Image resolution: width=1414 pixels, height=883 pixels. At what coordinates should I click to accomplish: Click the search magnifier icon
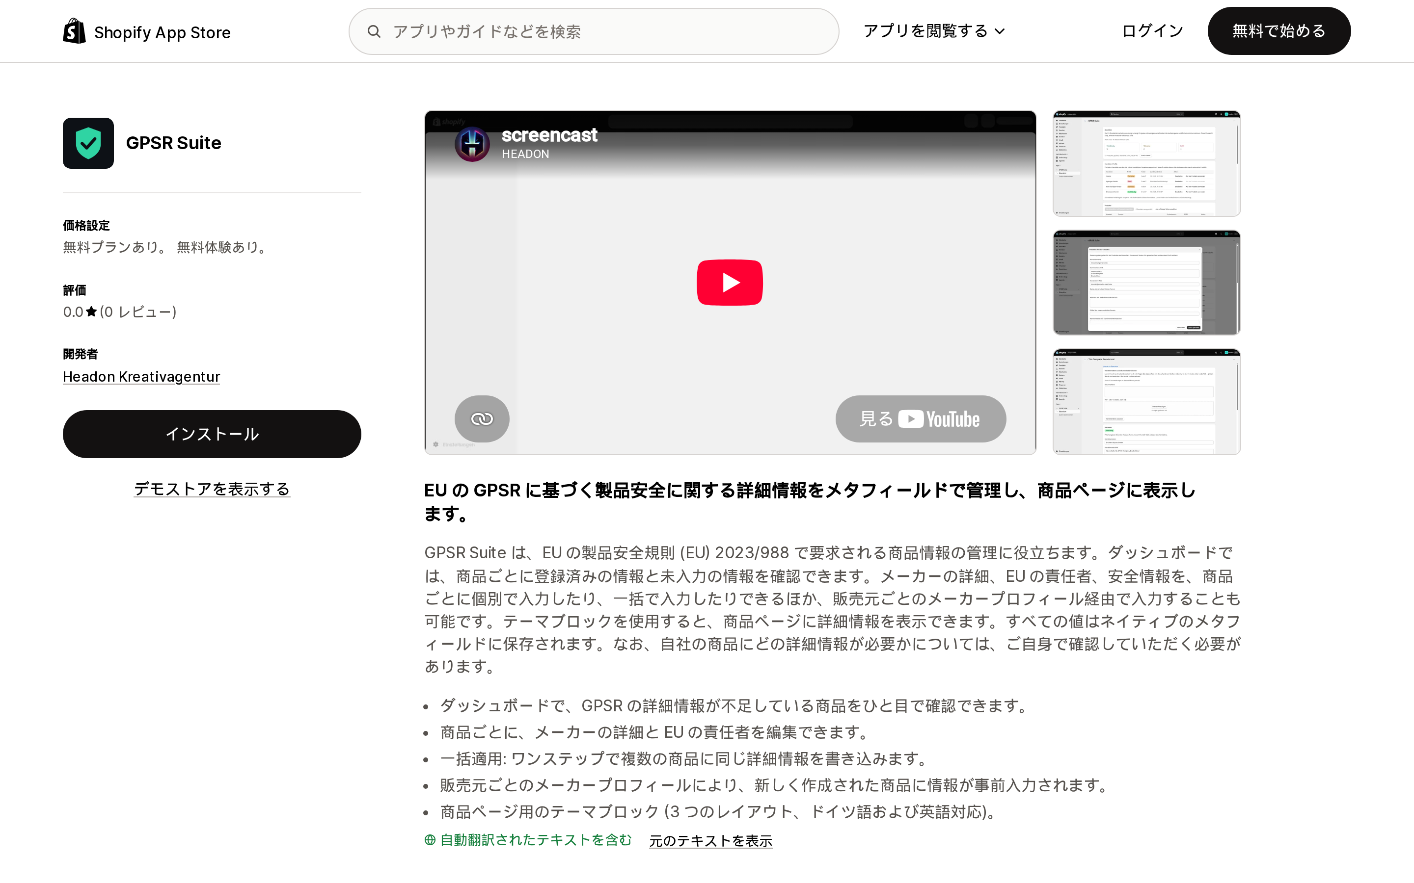point(374,31)
